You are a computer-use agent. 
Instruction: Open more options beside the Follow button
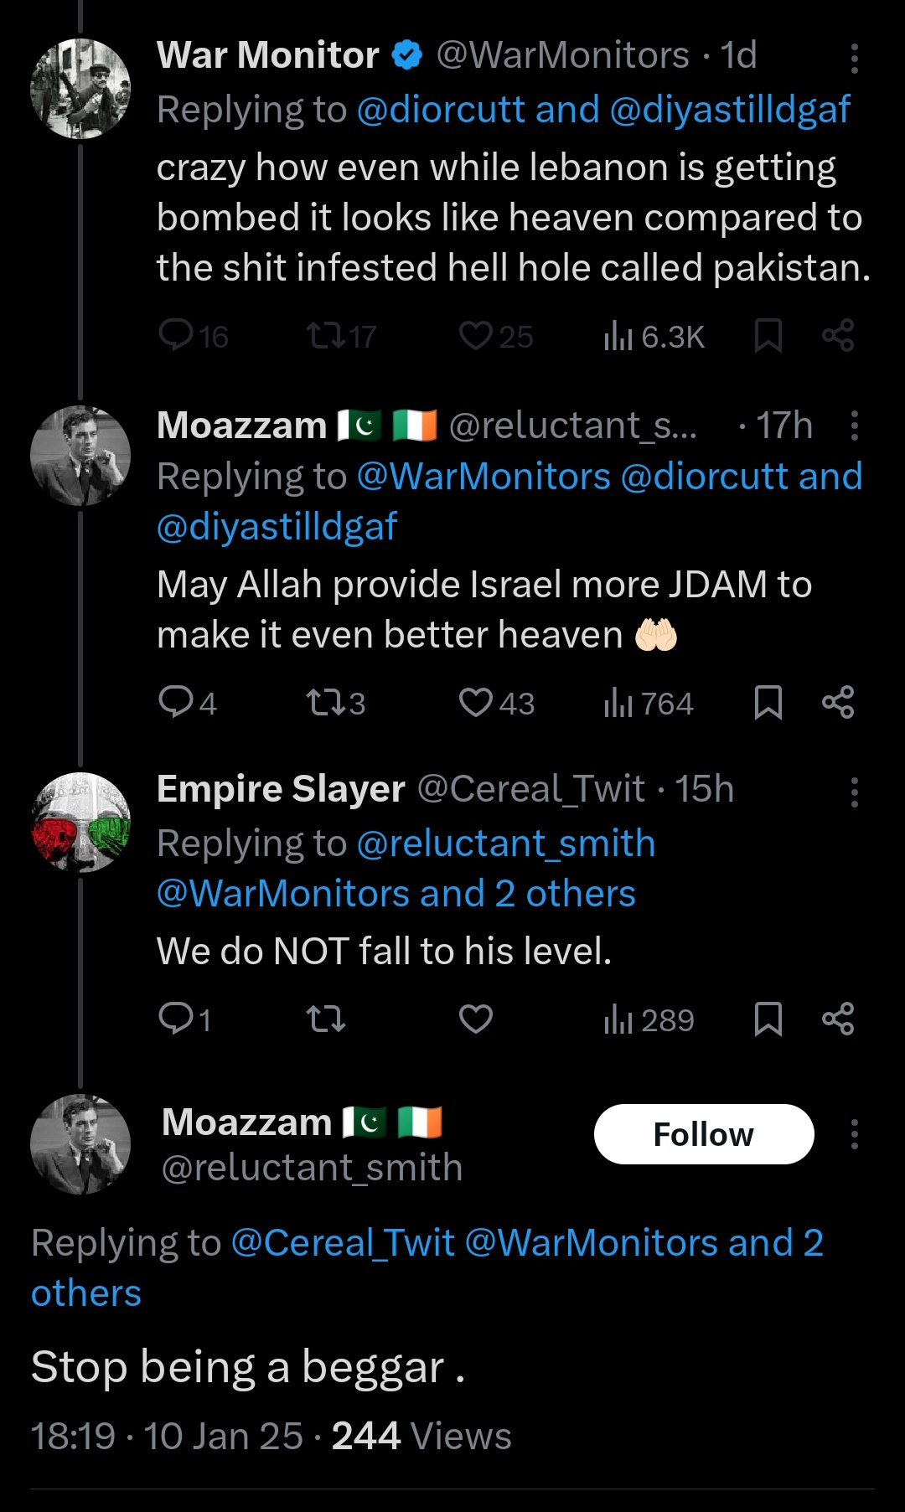click(854, 1134)
